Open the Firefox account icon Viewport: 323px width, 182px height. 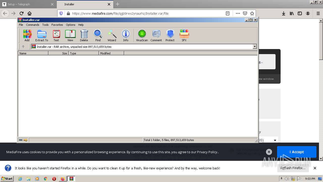pos(308,13)
